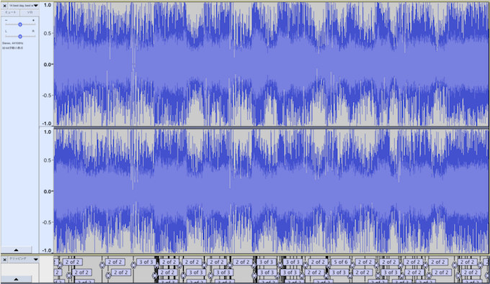Collapse the clipping label track

tap(16, 279)
